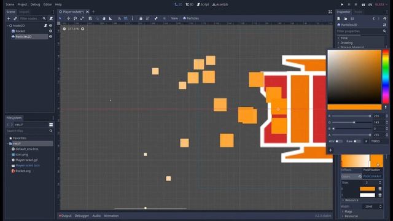Toggle the grid snap icon in the toolbar
The image size is (393, 221).
coord(126,18)
